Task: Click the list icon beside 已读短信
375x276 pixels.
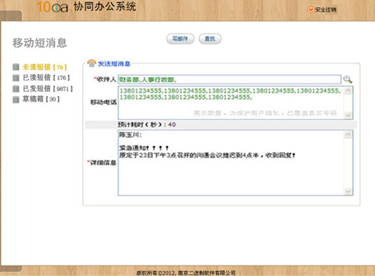Action: (16, 78)
